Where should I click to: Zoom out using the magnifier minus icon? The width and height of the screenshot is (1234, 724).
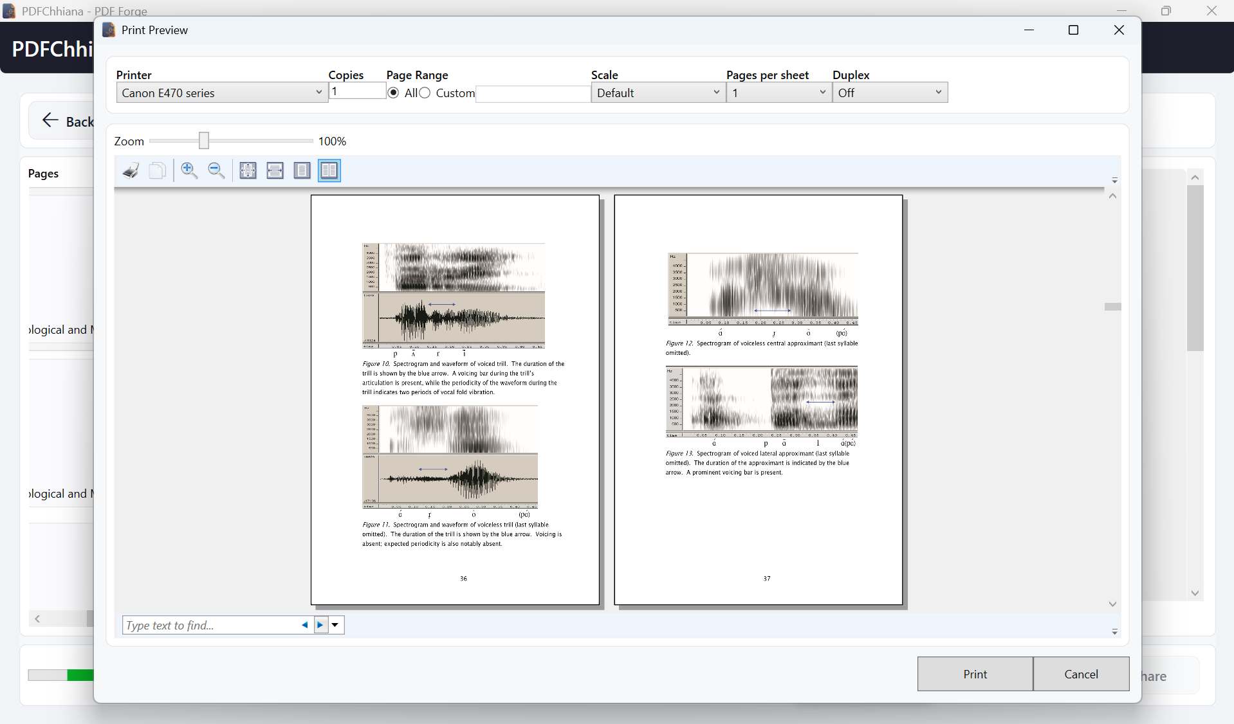tap(216, 170)
